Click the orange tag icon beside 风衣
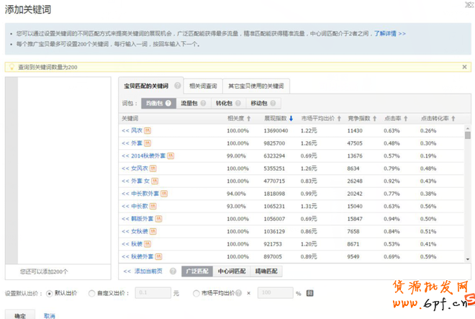This screenshot has height=319, width=475. tap(147, 130)
